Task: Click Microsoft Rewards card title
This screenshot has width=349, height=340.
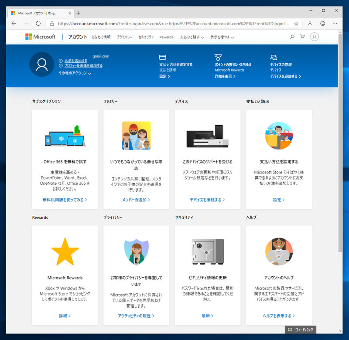Action: [x=65, y=278]
